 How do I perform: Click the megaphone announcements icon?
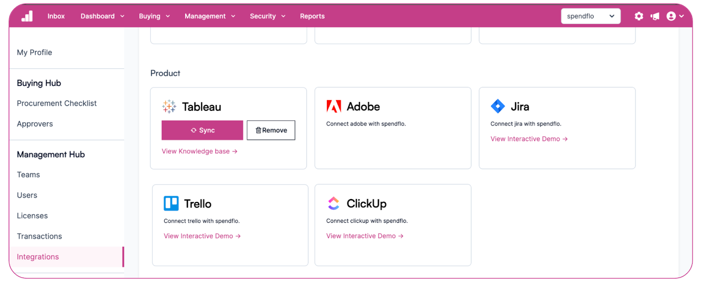click(x=655, y=16)
